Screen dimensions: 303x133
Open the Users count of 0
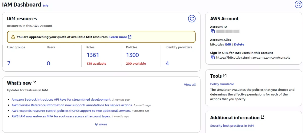pos(48,63)
